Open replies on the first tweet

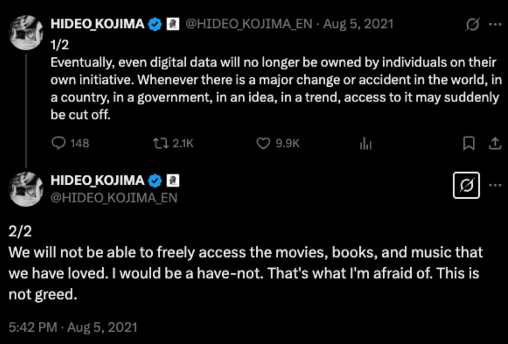pos(71,143)
